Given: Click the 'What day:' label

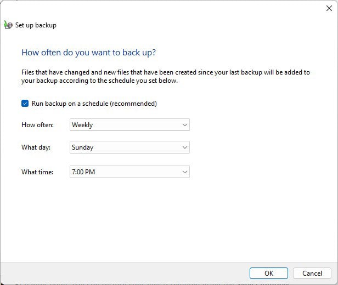Looking at the screenshot, I should (36, 147).
